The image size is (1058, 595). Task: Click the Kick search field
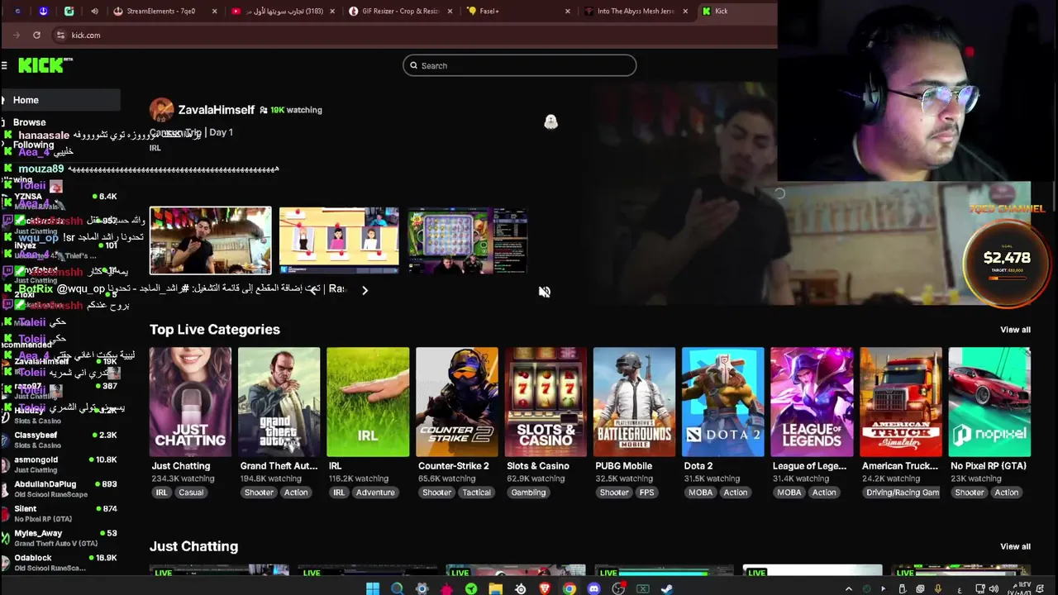[x=519, y=65]
